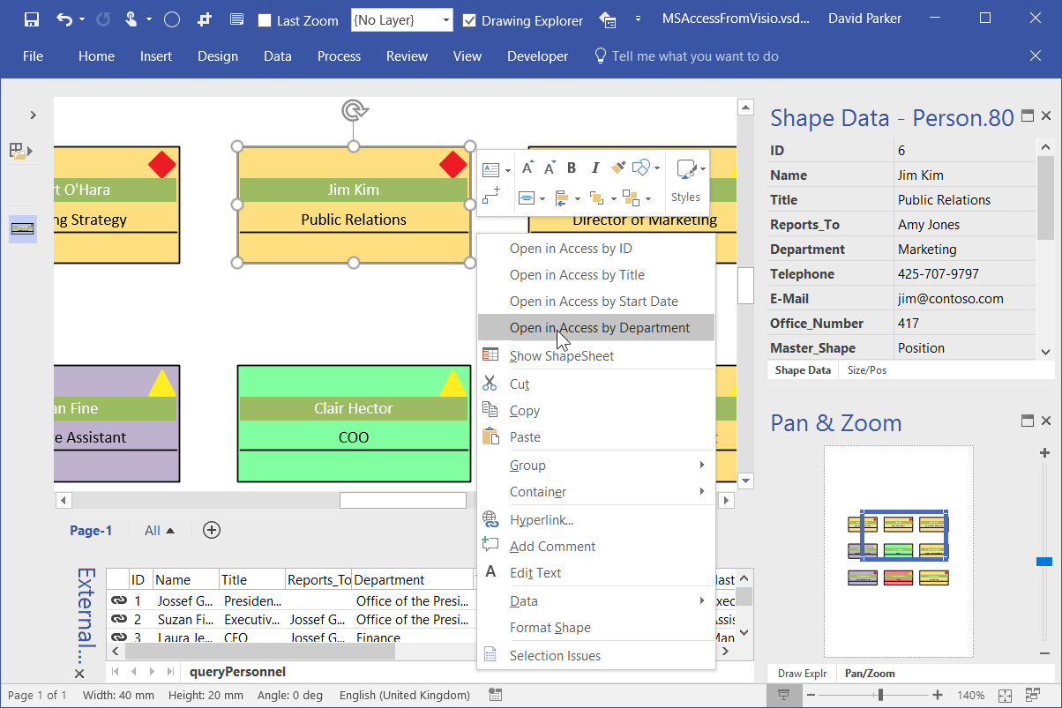Click the Page-1 page tab

(91, 531)
